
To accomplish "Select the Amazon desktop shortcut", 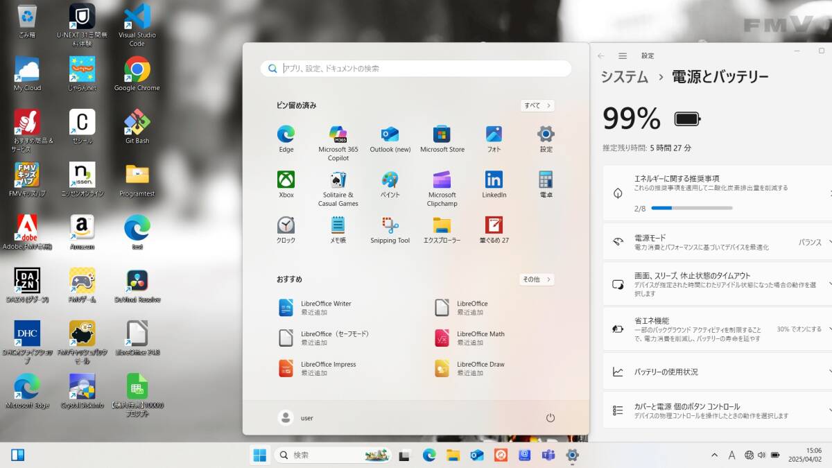I will click(x=83, y=232).
